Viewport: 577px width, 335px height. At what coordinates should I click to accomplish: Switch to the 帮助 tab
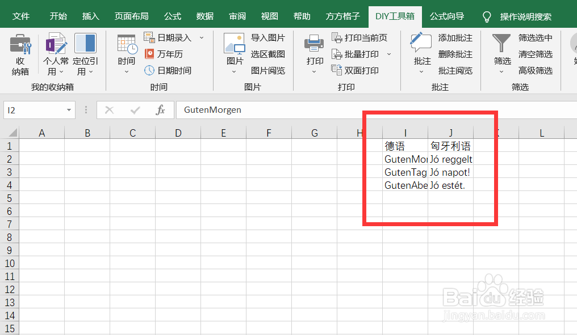(302, 16)
